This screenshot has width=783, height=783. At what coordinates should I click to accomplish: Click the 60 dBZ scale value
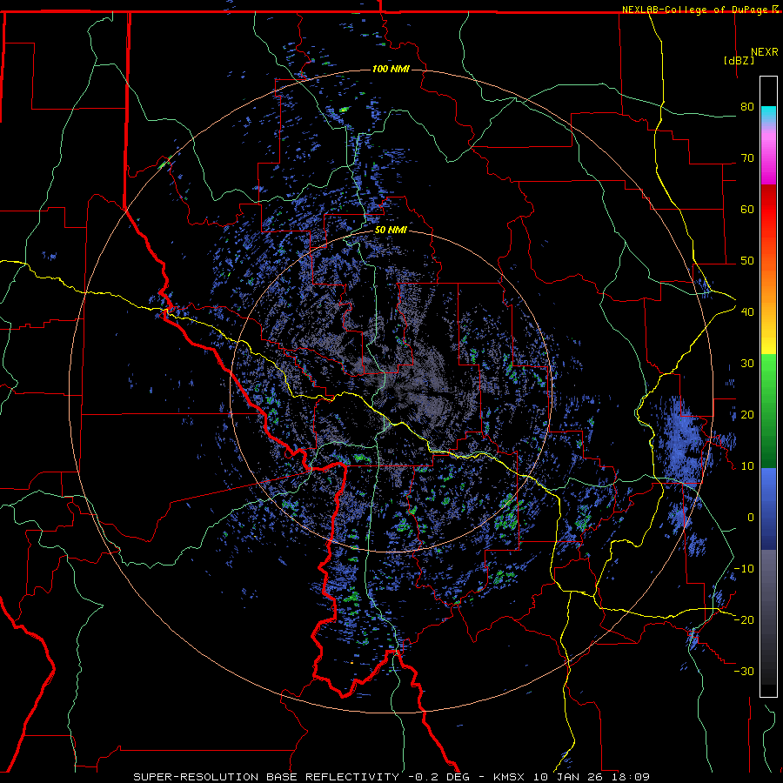click(x=747, y=209)
